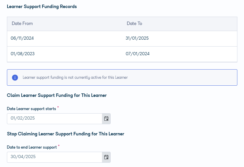Select the 01/08/2023 Date From cell
The image size is (244, 167).
pyautogui.click(x=22, y=54)
